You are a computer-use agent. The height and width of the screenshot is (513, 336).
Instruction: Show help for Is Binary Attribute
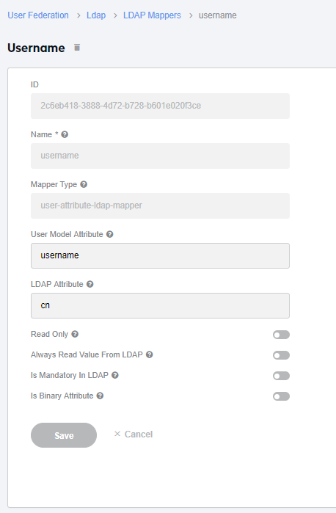(100, 396)
